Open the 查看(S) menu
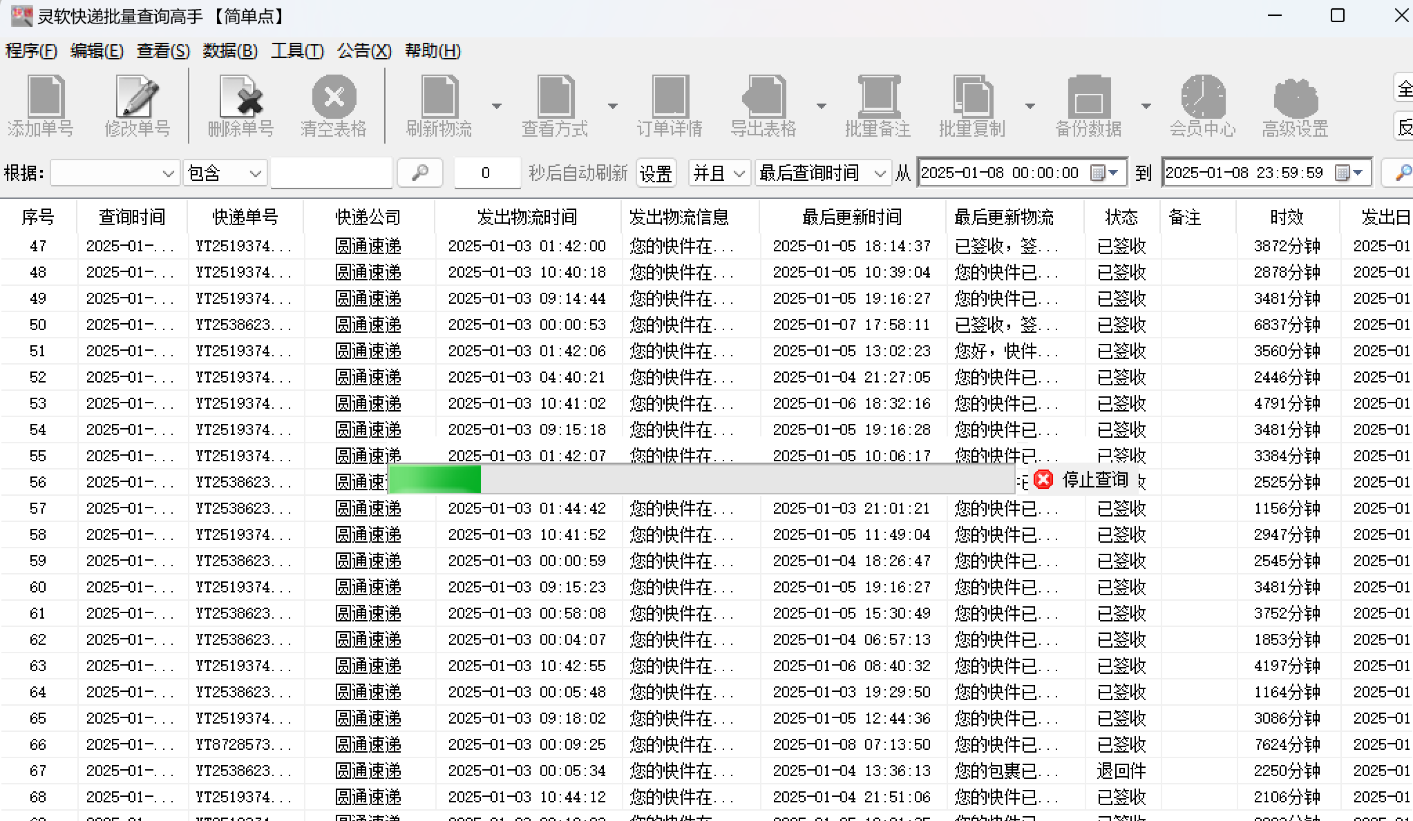 tap(163, 51)
